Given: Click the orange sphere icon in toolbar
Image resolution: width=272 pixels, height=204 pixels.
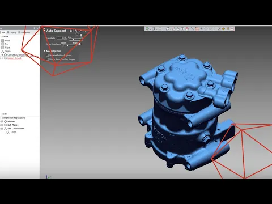Looking at the screenshot, I should [223, 29].
